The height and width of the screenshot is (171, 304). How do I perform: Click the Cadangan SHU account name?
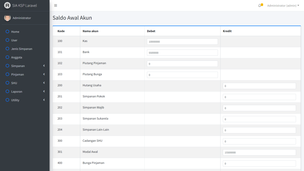pyautogui.click(x=93, y=141)
